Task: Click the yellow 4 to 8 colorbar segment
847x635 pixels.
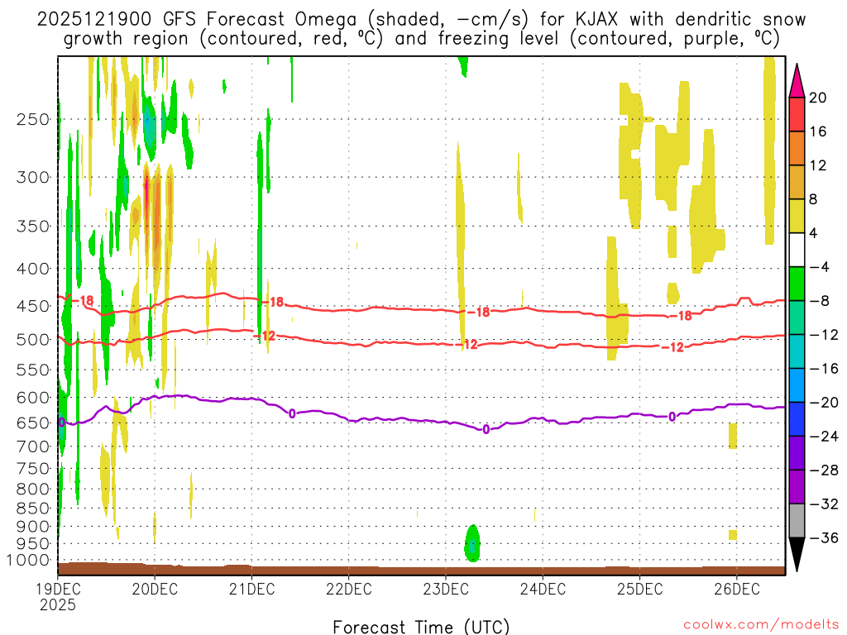Action: [x=797, y=216]
